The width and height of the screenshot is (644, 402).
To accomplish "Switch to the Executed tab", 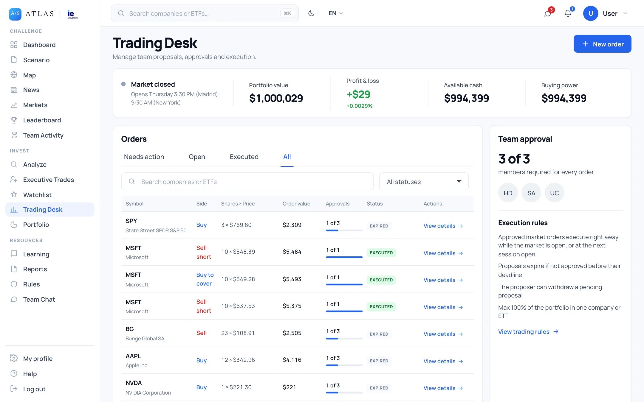I will point(244,157).
